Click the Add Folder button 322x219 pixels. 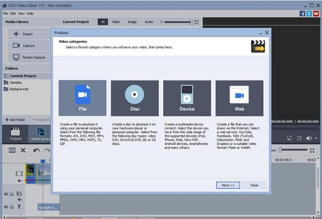17,120
